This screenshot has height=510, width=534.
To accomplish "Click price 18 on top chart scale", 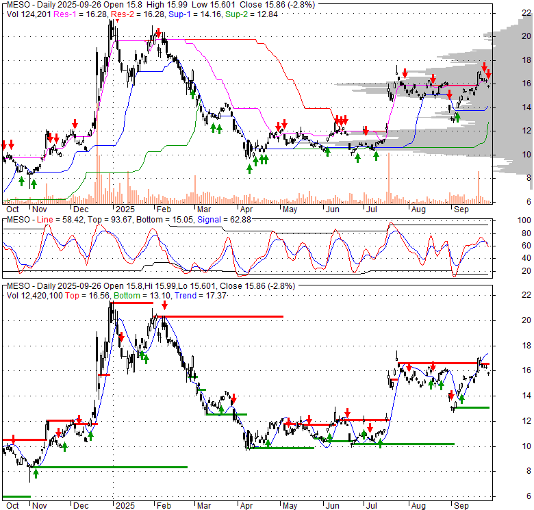I will pyautogui.click(x=526, y=60).
